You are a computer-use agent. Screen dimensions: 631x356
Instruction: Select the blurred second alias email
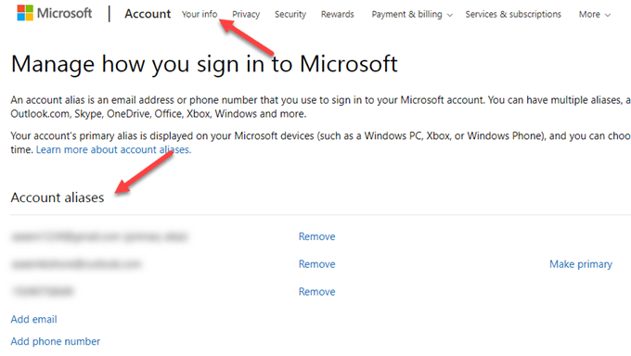click(x=76, y=264)
